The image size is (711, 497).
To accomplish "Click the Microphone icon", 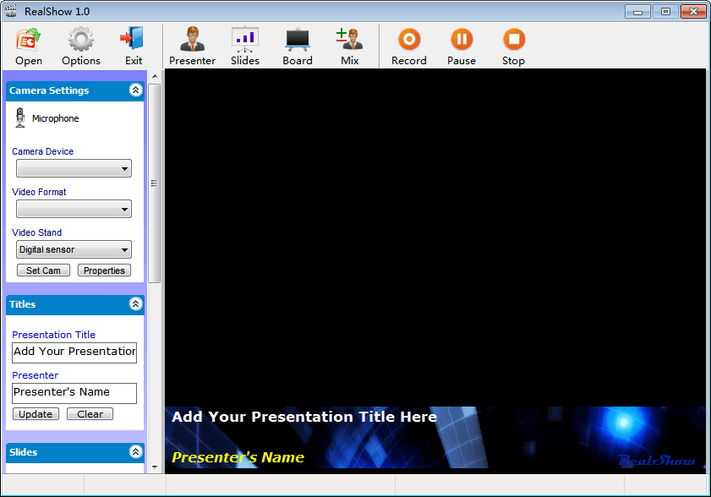I will (x=20, y=118).
